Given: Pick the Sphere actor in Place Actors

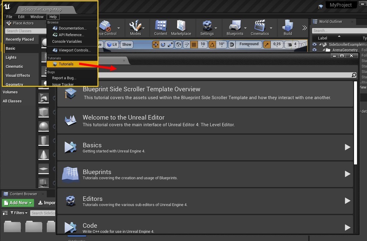Looking at the screenshot, I should pos(43,126).
